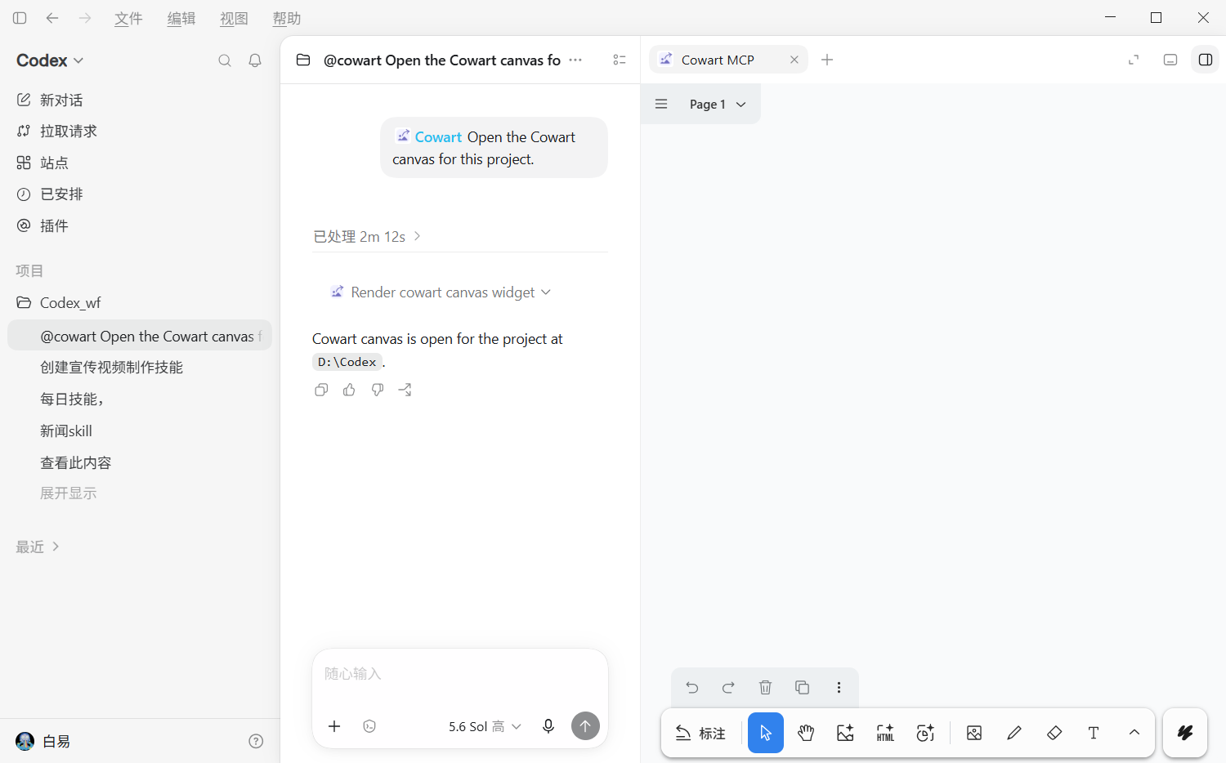Select the eraser tool

[1054, 733]
